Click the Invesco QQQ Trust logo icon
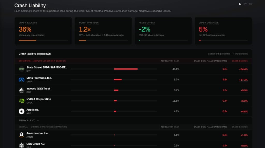 [x=21, y=90]
